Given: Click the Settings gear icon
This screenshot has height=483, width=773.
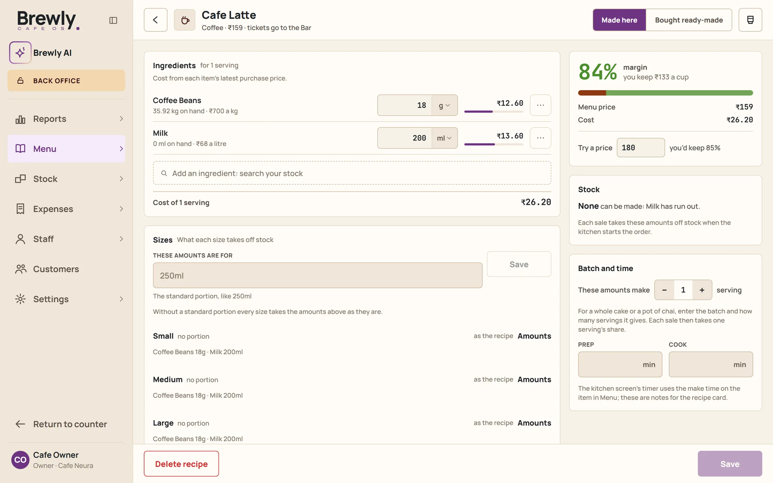Looking at the screenshot, I should 20,299.
